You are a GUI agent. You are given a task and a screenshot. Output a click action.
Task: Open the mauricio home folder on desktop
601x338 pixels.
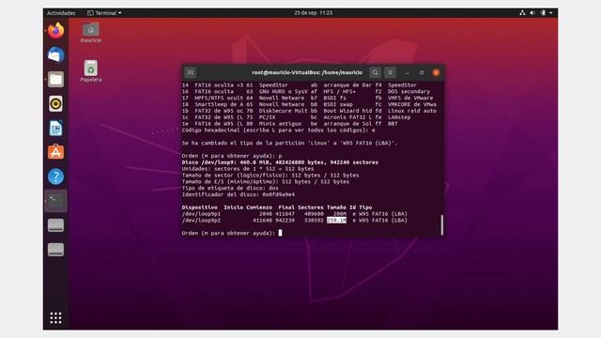coord(91,32)
